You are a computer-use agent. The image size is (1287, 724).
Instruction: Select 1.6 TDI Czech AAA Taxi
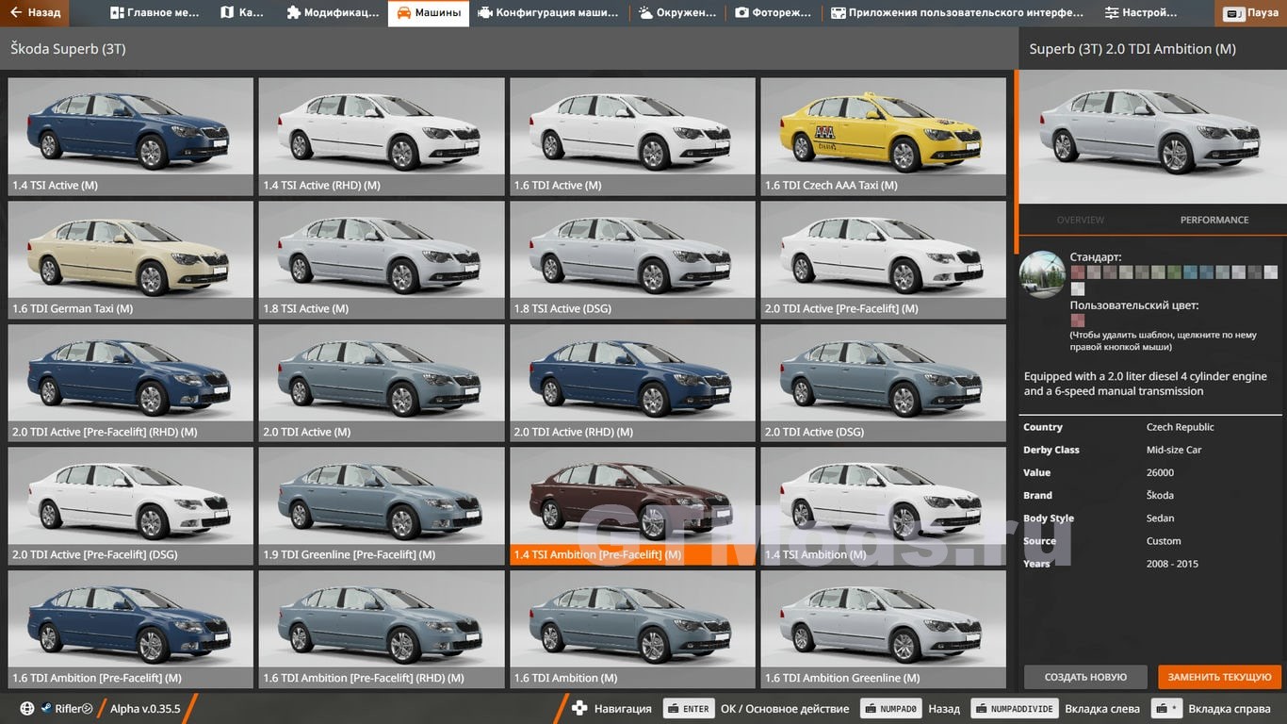pos(884,137)
